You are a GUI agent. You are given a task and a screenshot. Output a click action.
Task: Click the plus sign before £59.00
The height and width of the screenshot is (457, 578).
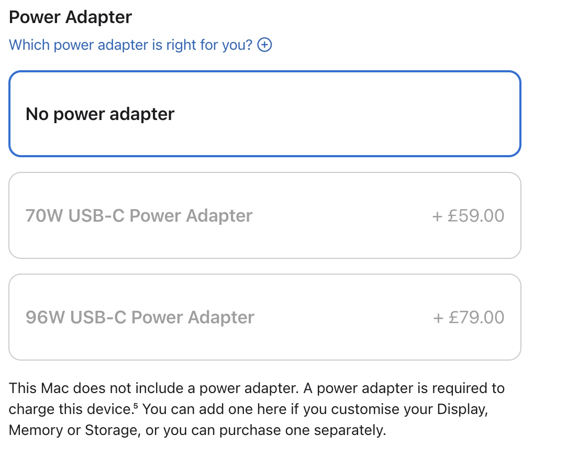438,215
